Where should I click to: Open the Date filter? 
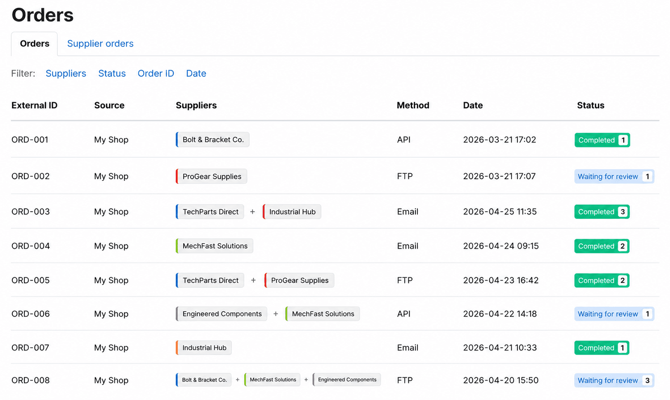[196, 73]
